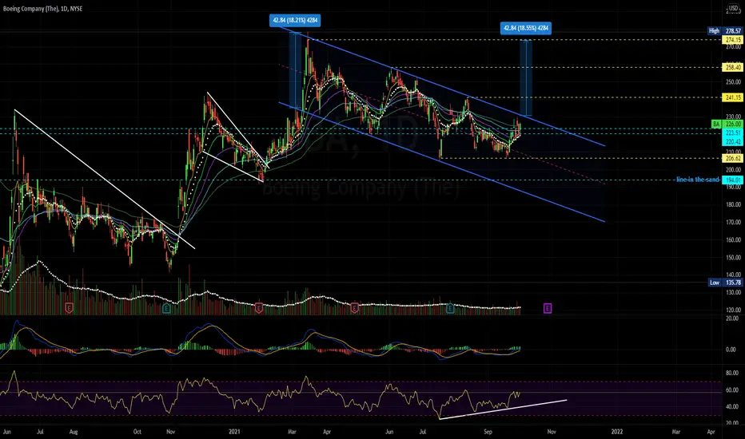
Task: Click the 258.40 yellow price level label
Action: coord(732,67)
